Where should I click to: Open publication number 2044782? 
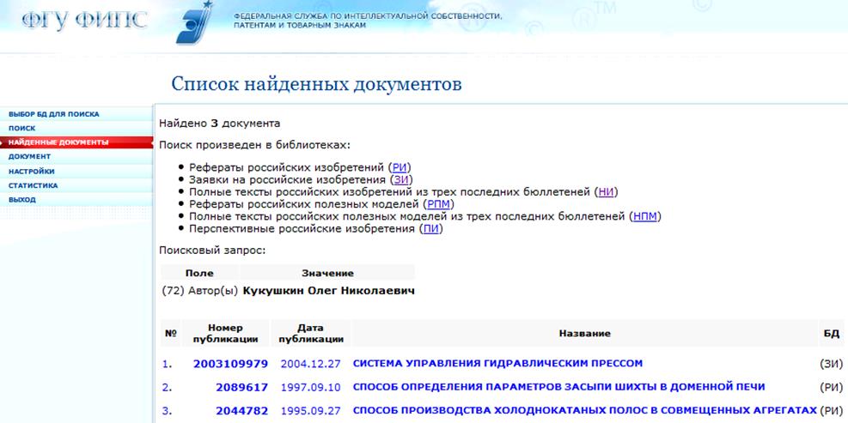(241, 411)
